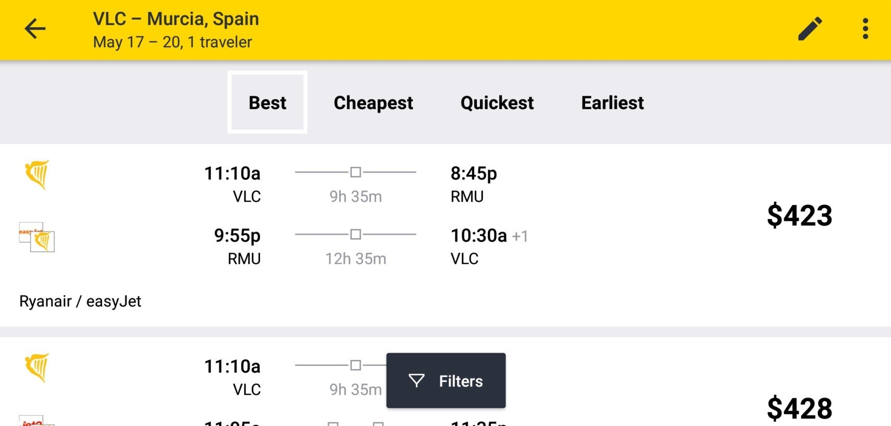Tap stopover marker on 9h 35m outbound
Screen dimensions: 891x426
(x=355, y=172)
